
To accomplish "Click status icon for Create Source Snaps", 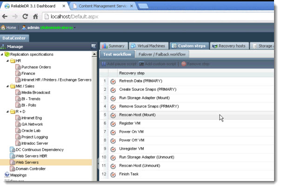I will pyautogui.click(x=113, y=90).
